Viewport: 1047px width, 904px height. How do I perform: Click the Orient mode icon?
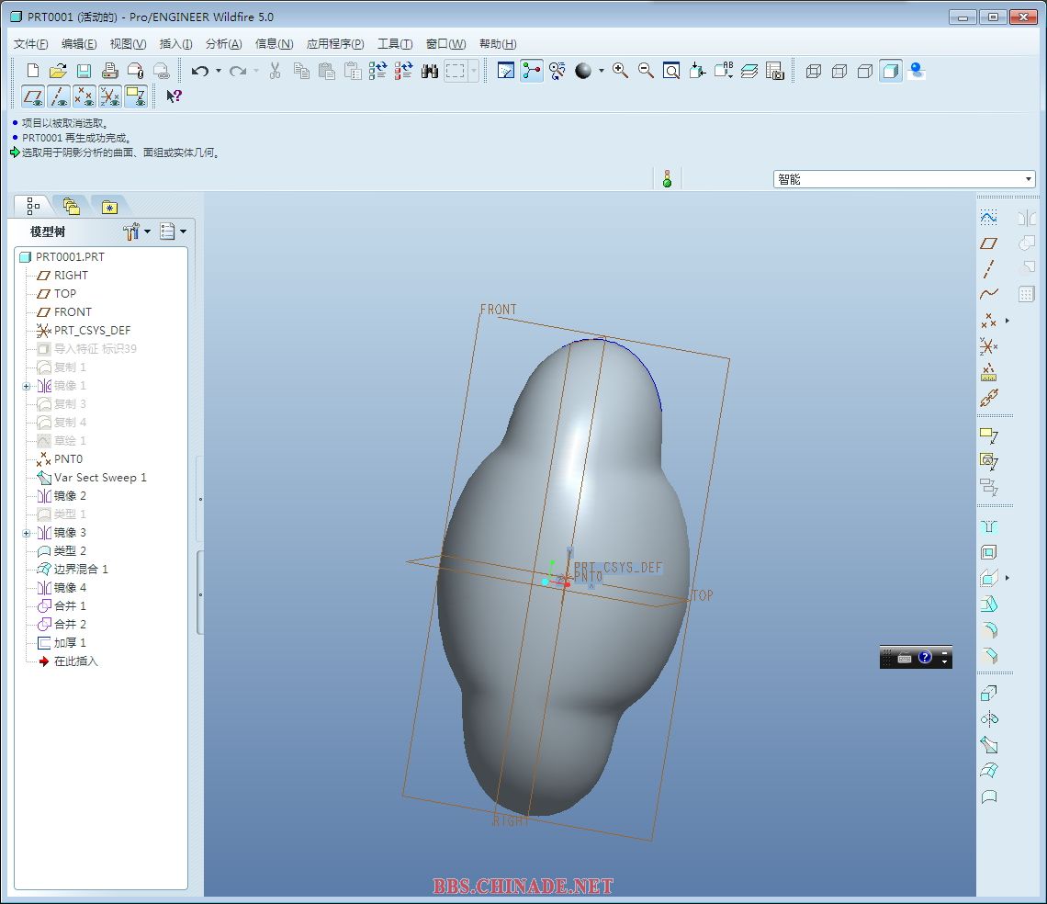557,71
